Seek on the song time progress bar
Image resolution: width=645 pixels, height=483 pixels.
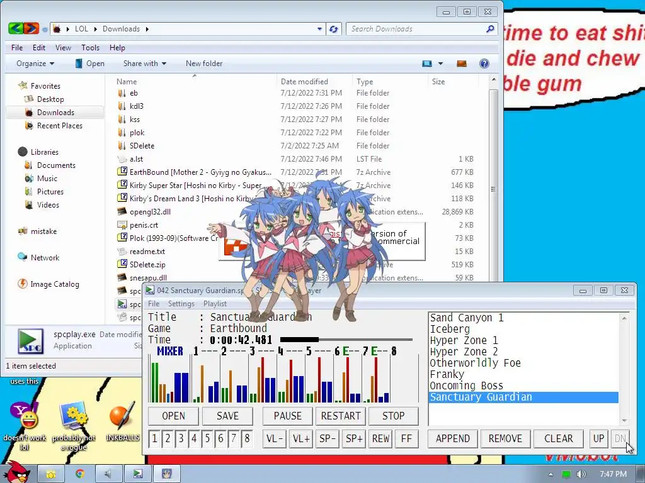pyautogui.click(x=346, y=340)
